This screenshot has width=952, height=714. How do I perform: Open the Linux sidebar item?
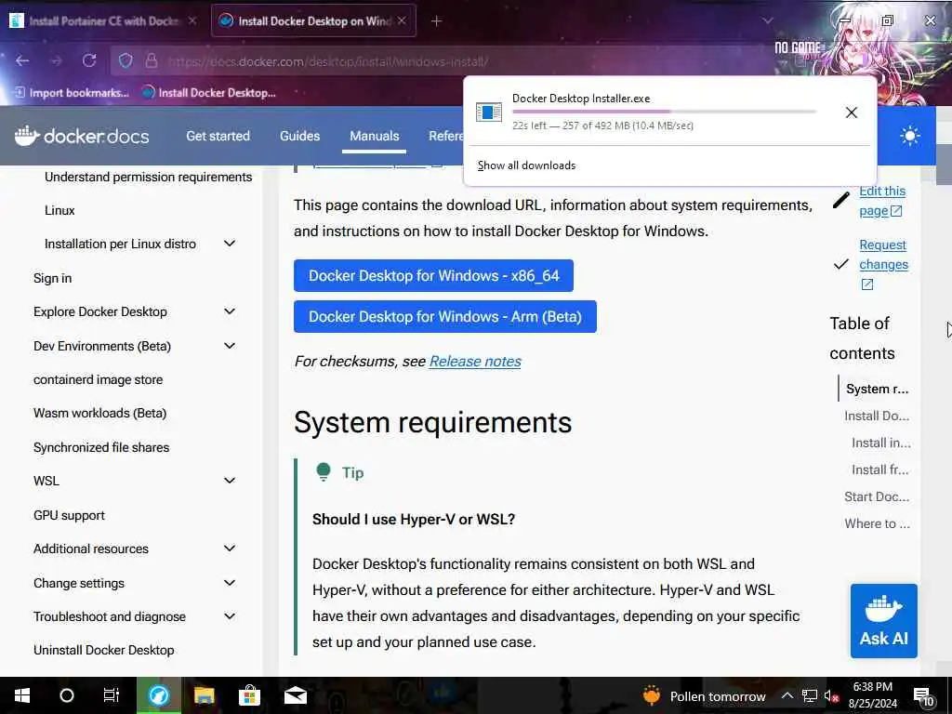[x=59, y=210]
